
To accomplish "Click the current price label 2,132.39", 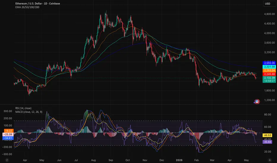I will pyautogui.click(x=269, y=78).
